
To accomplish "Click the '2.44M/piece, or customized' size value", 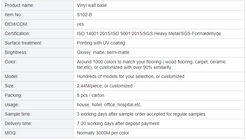I will click(x=104, y=86).
